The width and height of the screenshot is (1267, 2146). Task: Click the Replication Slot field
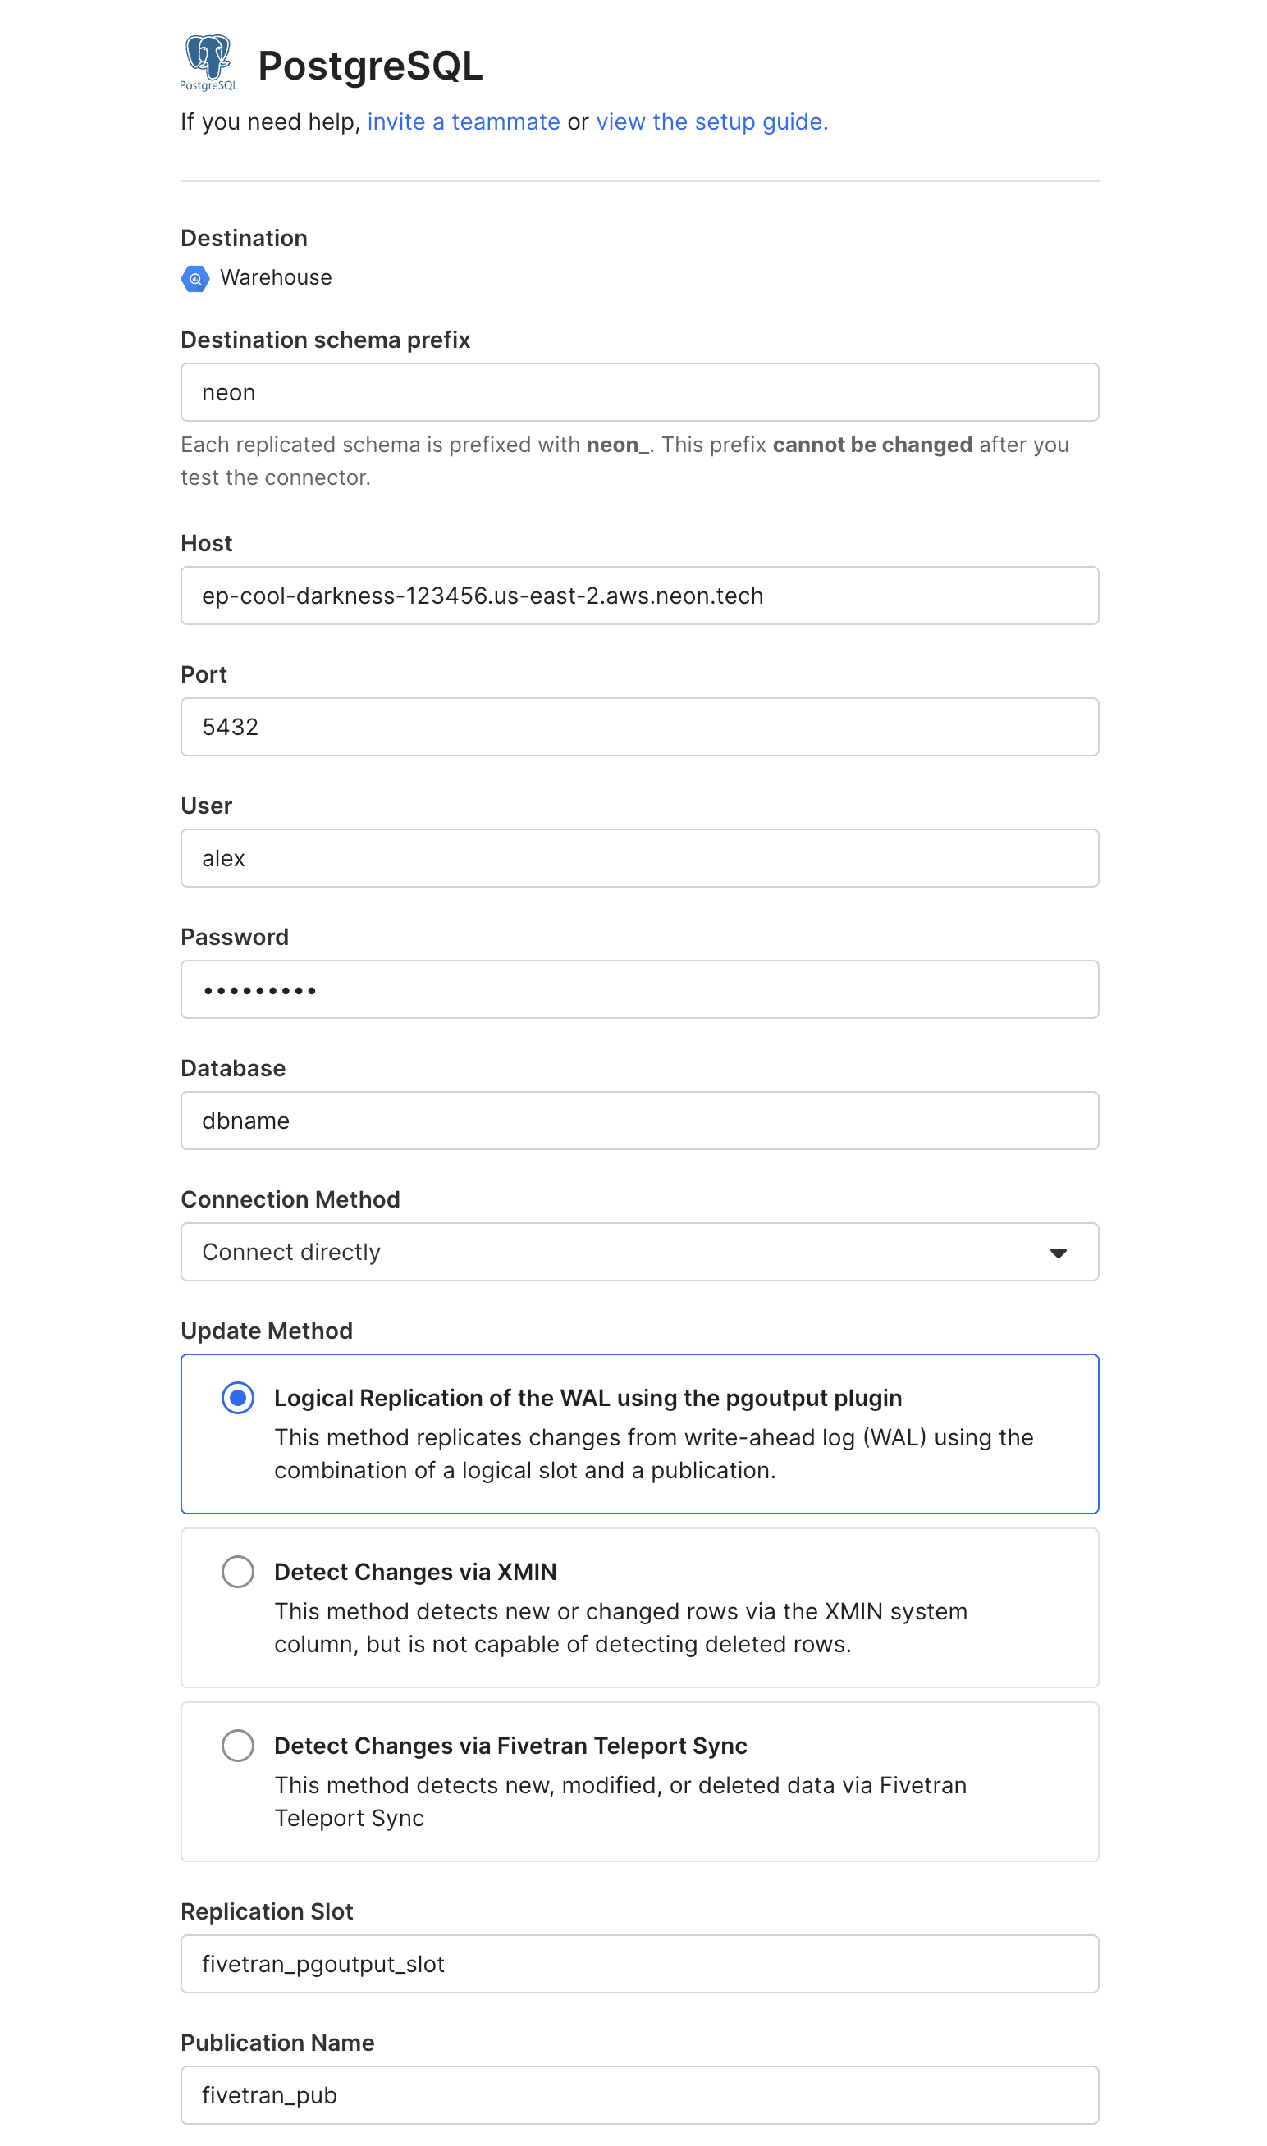pos(639,1964)
